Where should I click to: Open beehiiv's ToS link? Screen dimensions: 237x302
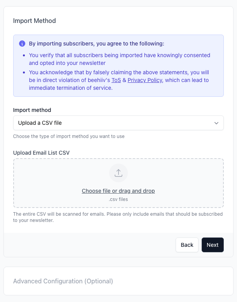point(116,80)
